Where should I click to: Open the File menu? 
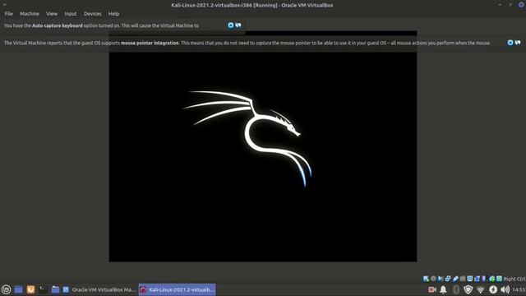[9, 14]
